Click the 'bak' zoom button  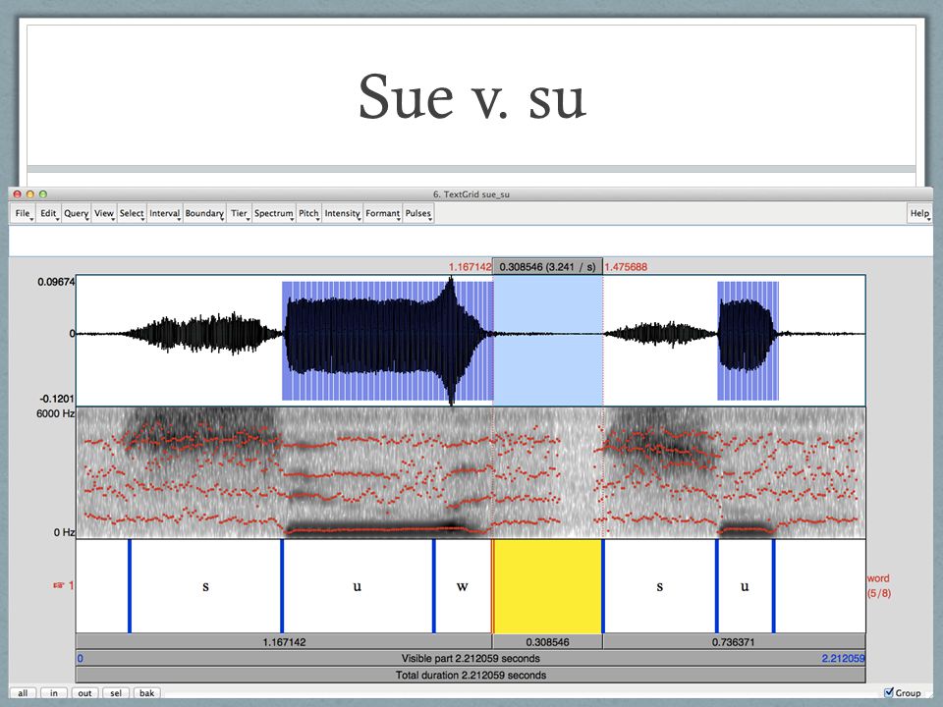(146, 693)
